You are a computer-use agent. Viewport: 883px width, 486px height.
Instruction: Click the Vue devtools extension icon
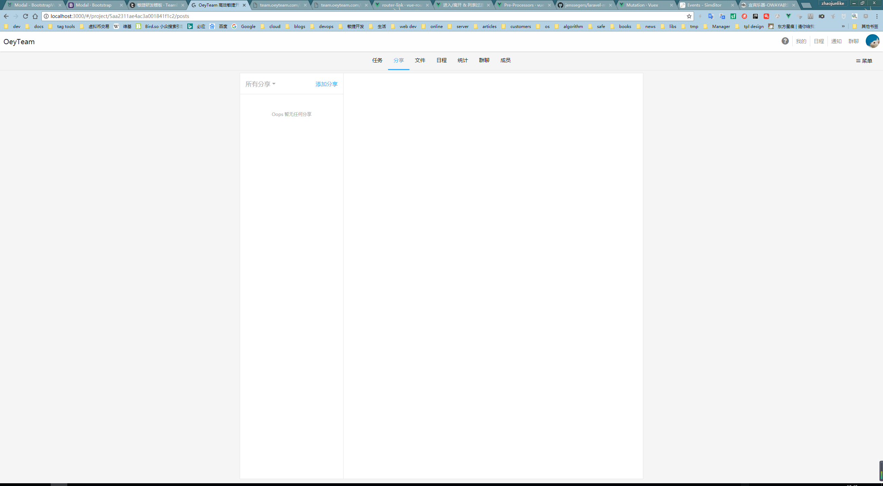[x=788, y=16]
